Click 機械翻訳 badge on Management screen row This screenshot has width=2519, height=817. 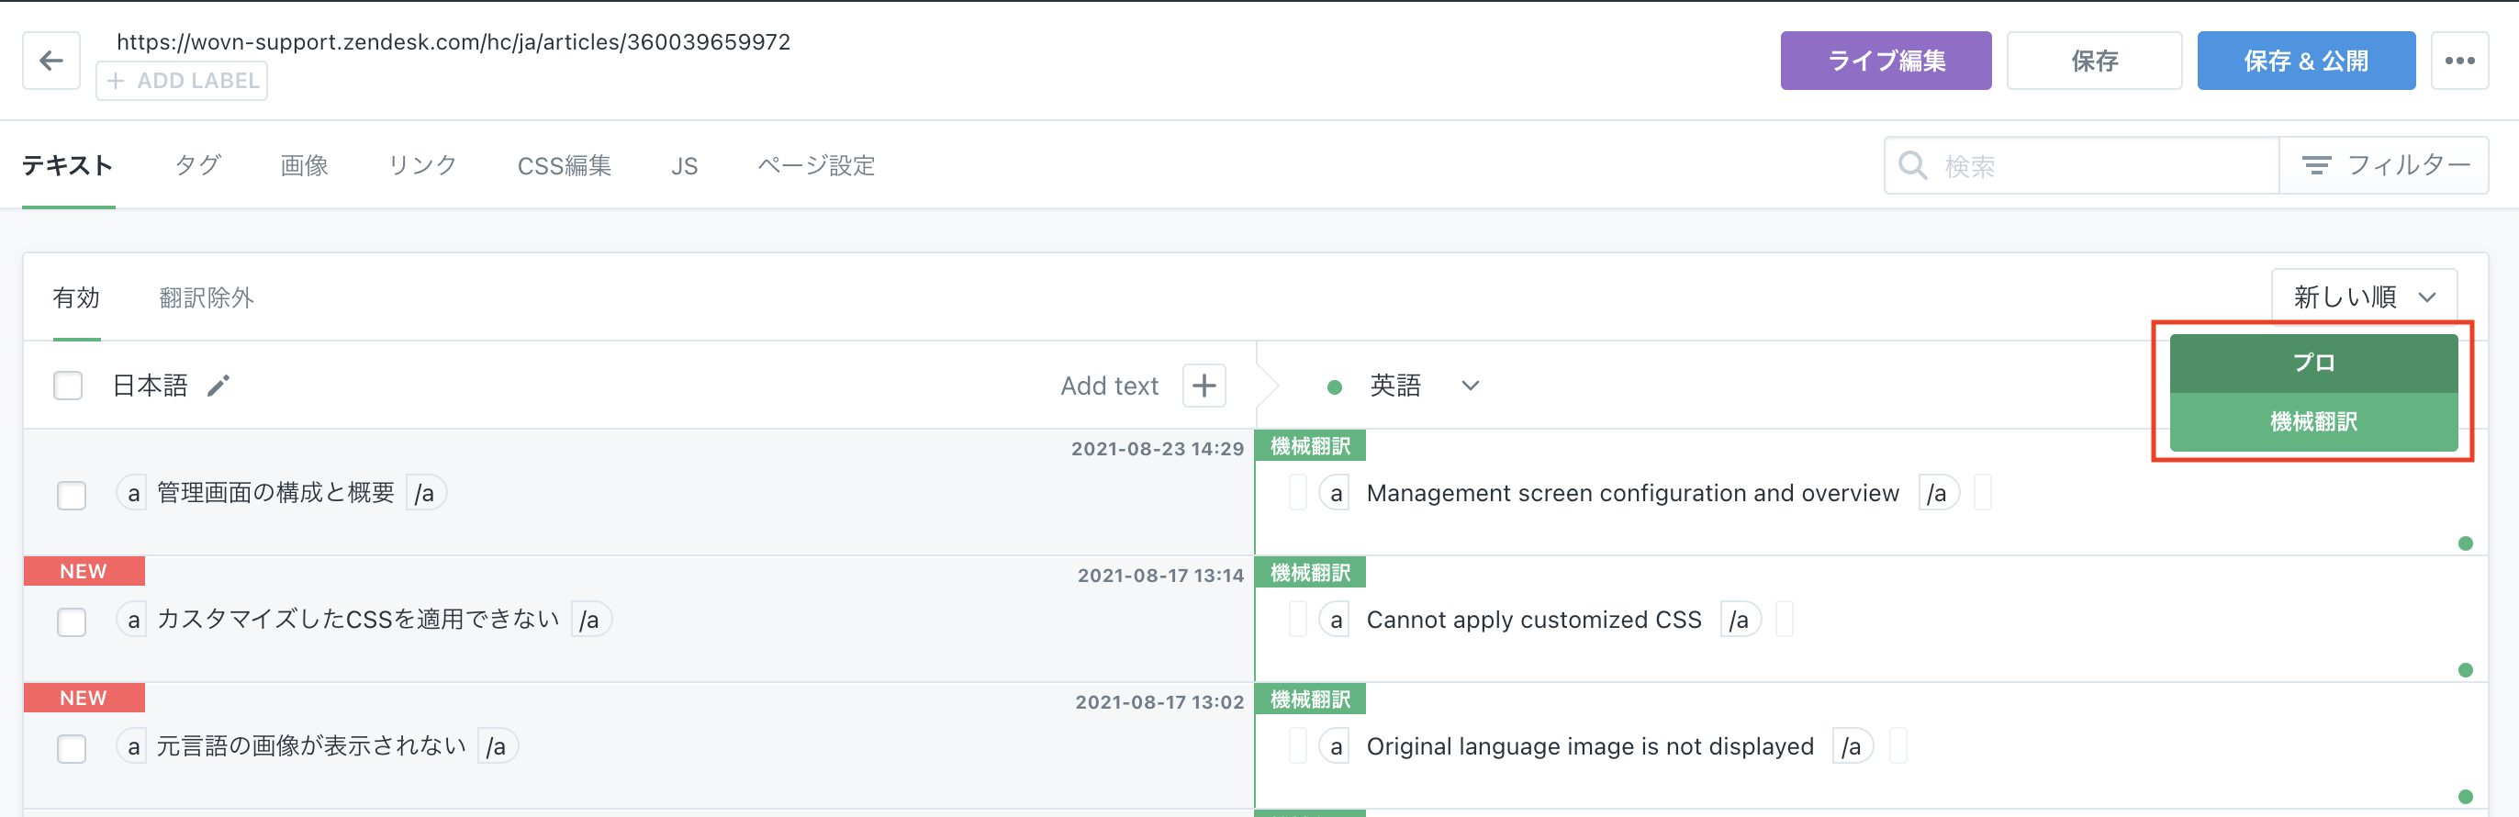(1310, 447)
